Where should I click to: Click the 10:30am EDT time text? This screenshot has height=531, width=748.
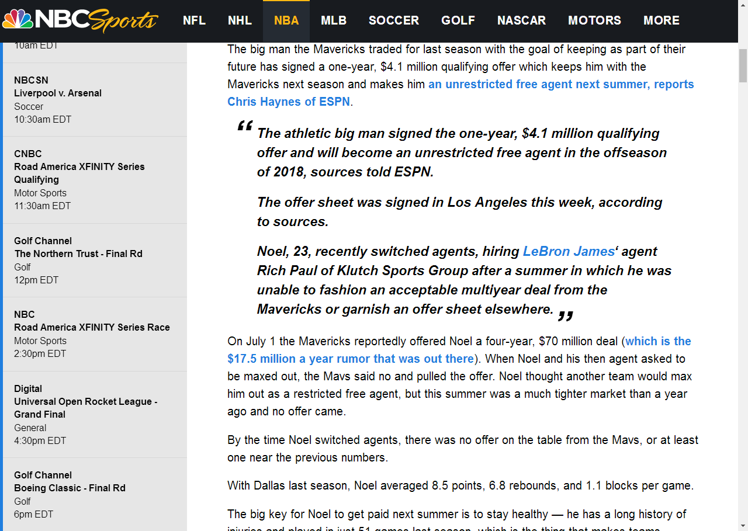(x=43, y=119)
